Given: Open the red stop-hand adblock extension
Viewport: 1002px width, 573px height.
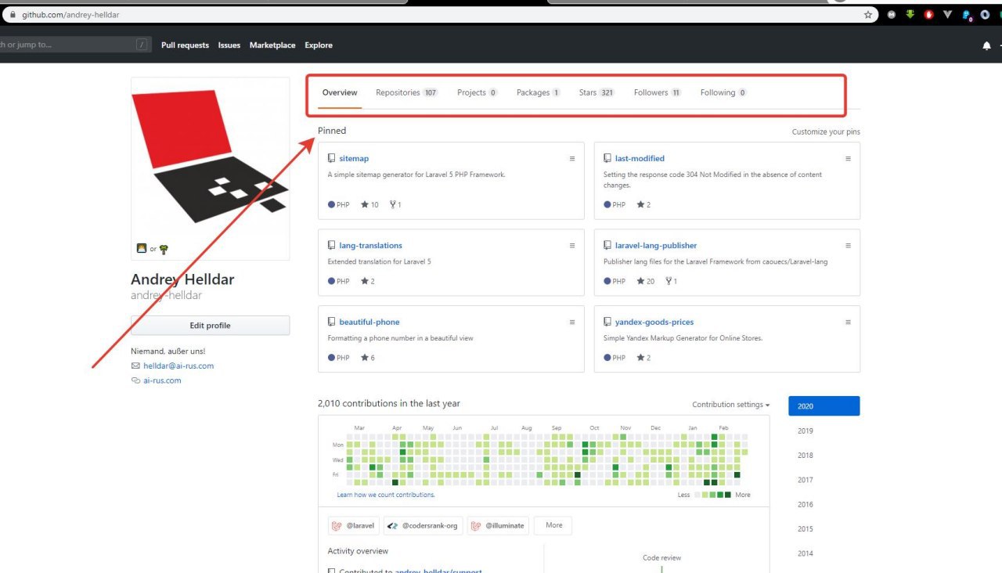Looking at the screenshot, I should point(929,15).
